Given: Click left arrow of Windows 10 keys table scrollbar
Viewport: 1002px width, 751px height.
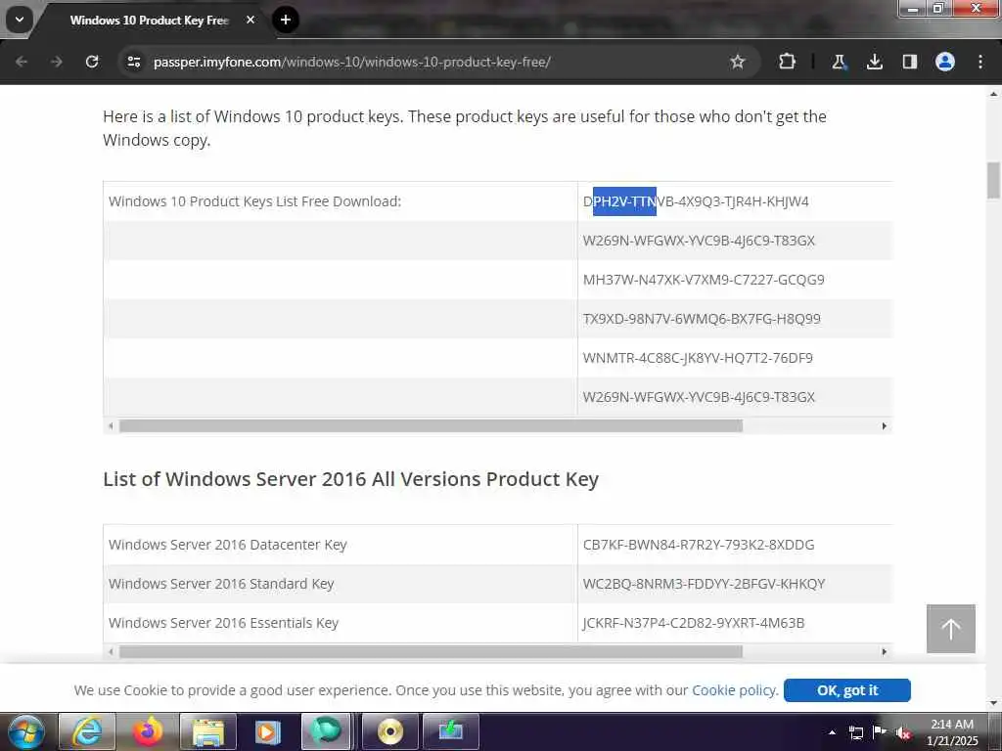Looking at the screenshot, I should [111, 426].
